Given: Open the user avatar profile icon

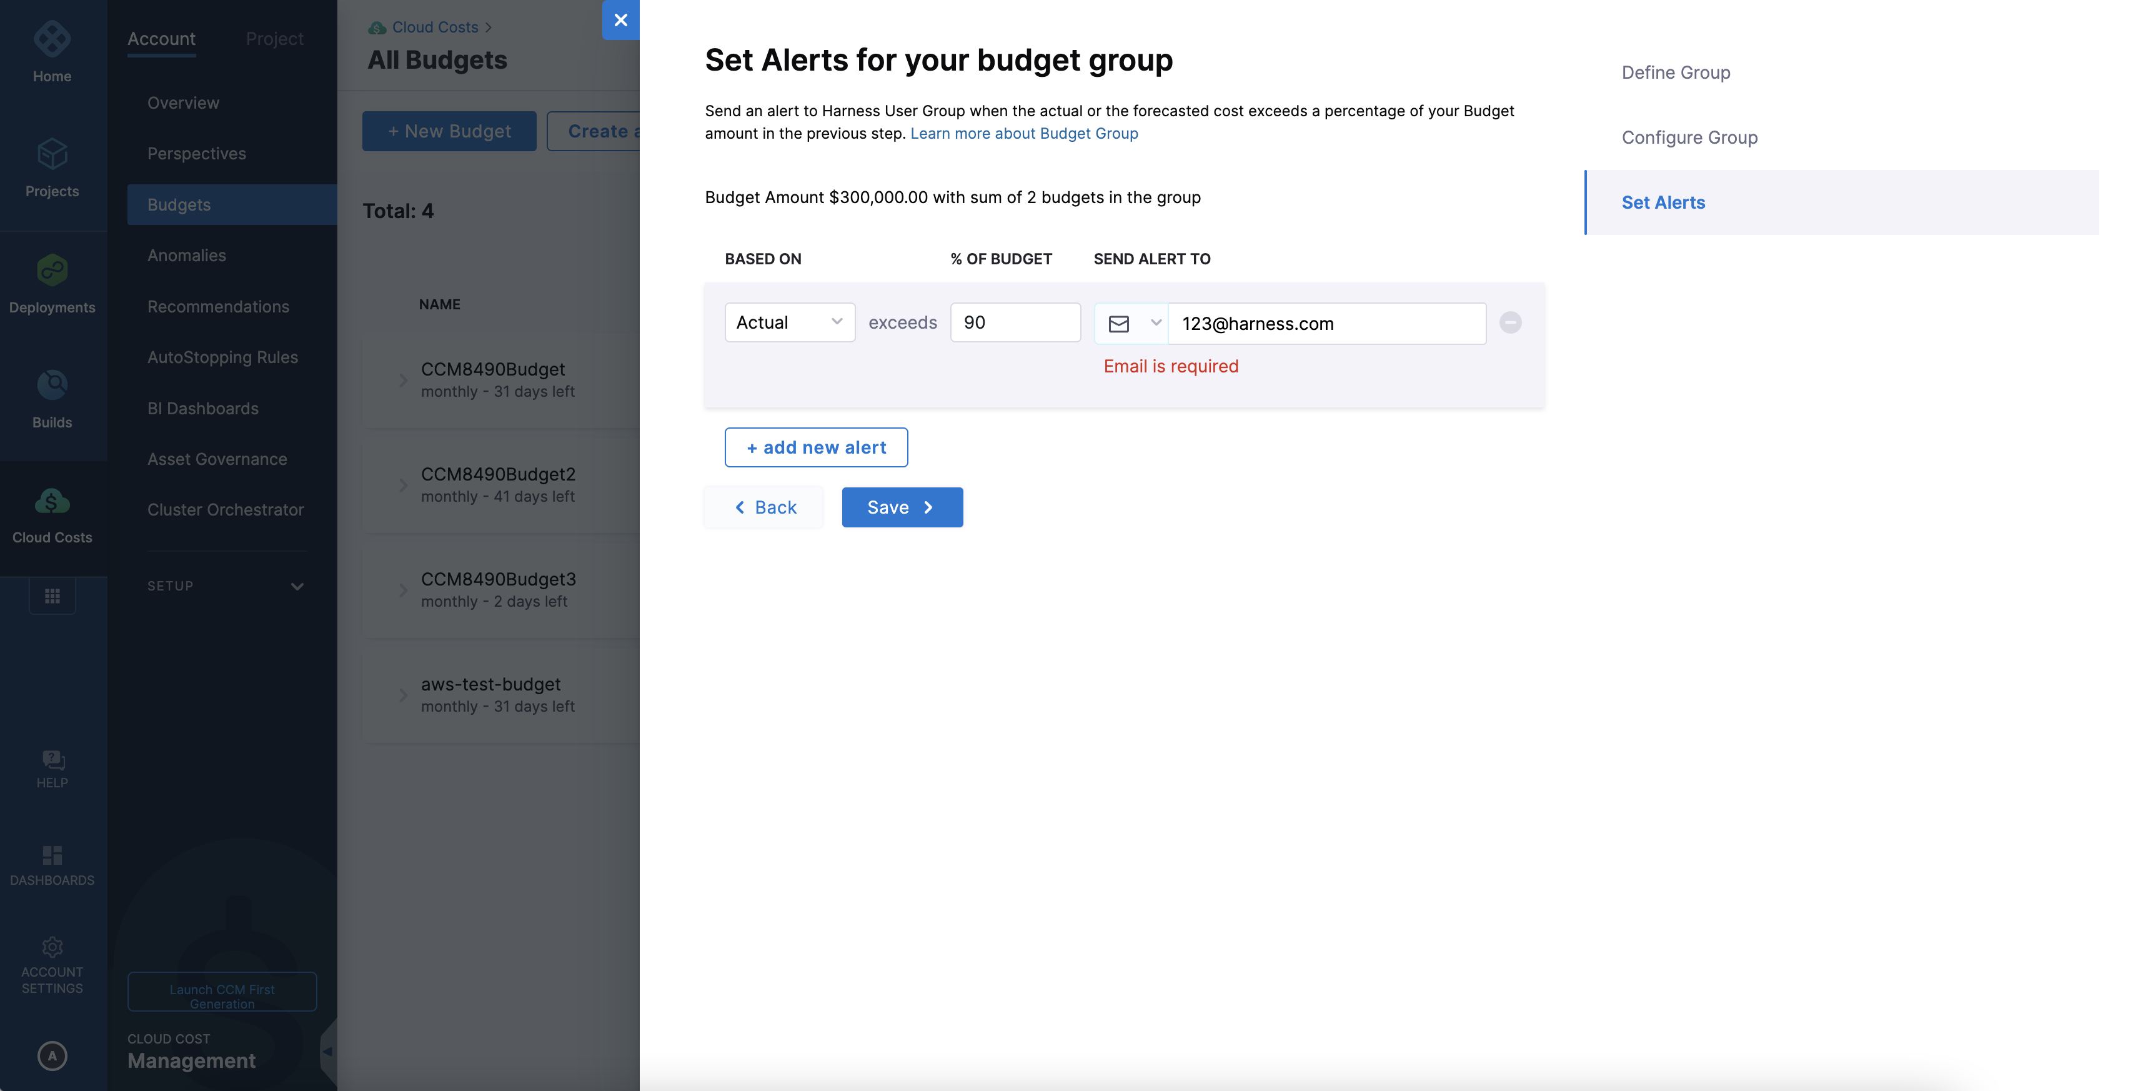Looking at the screenshot, I should (52, 1055).
